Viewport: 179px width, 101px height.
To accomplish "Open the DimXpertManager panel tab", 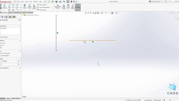I will (x=10, y=17).
